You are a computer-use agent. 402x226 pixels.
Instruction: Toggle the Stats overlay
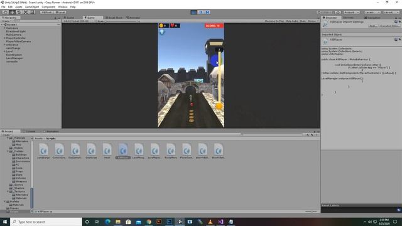[303, 21]
